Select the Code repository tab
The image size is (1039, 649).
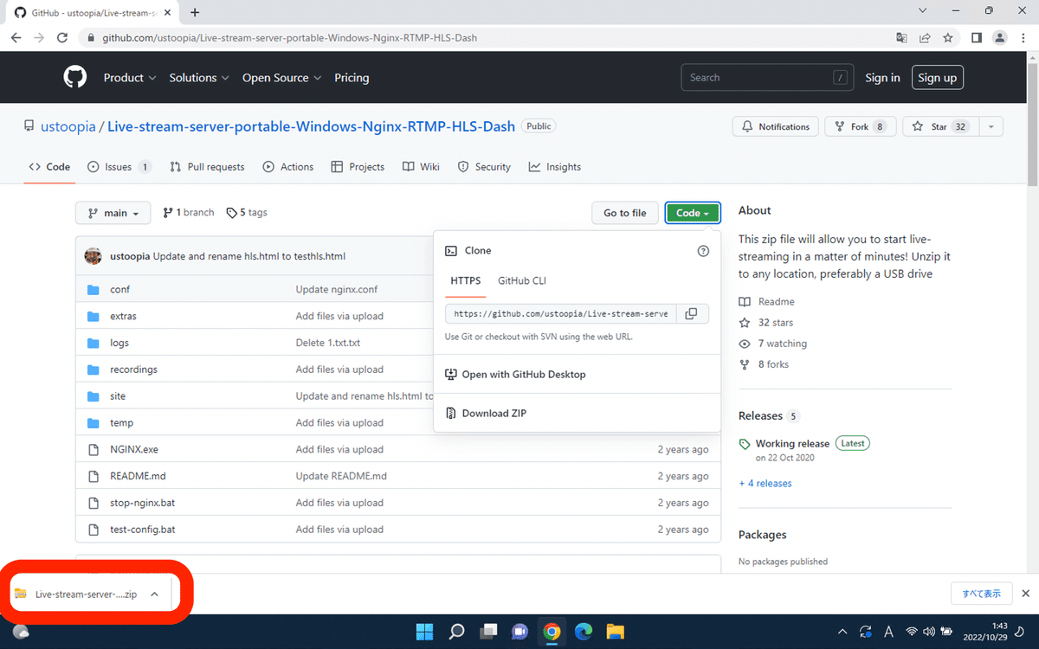[49, 167]
